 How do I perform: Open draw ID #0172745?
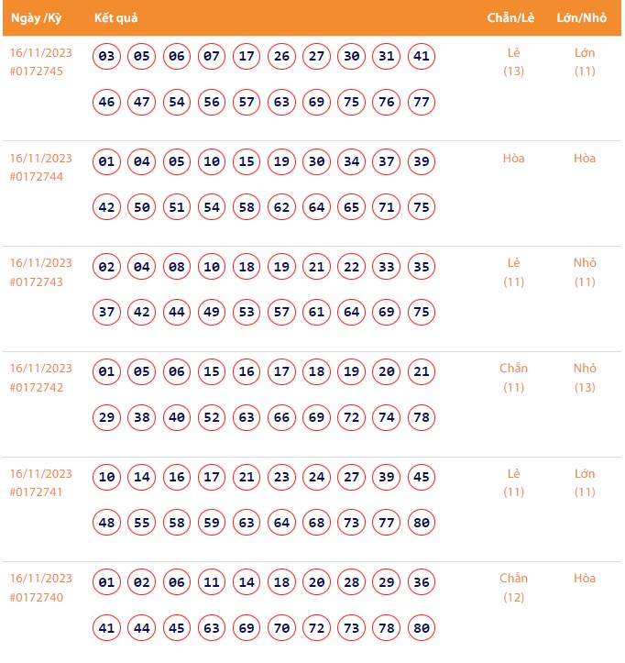[37, 72]
